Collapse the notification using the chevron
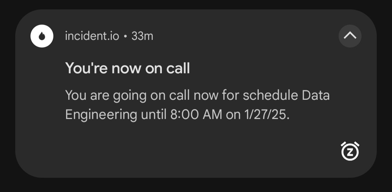Screen dimensions: 392x192 click(x=350, y=36)
